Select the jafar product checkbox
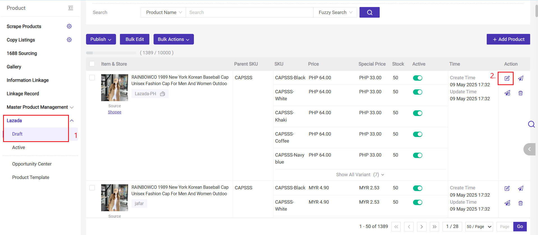 (x=92, y=188)
